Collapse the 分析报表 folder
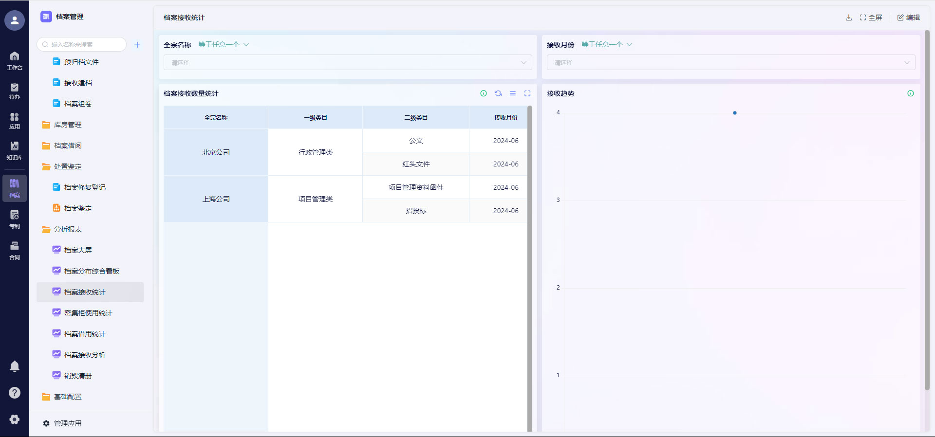This screenshot has width=935, height=437. (x=68, y=229)
